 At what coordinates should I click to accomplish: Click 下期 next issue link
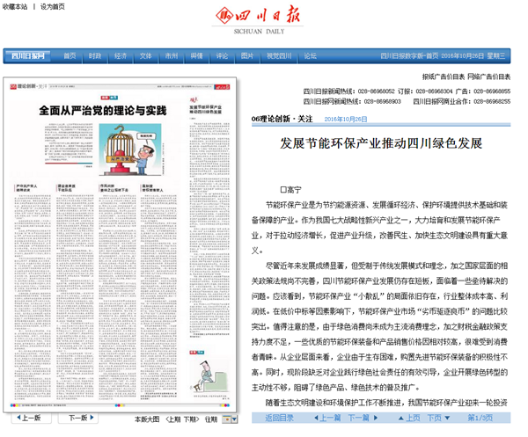click(x=191, y=419)
